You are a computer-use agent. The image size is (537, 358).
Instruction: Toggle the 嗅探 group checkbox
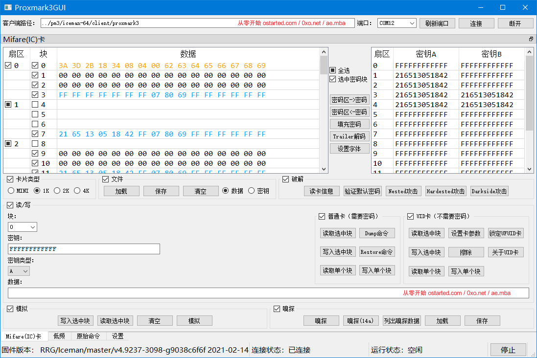pos(277,309)
